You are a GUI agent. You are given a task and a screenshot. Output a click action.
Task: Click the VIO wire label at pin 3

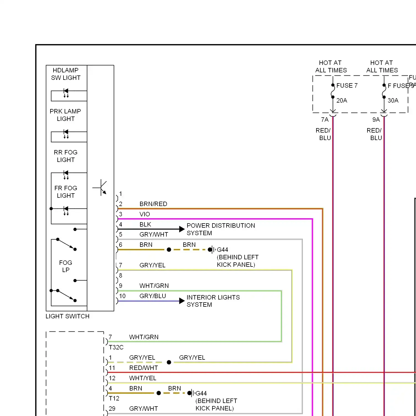145,214
